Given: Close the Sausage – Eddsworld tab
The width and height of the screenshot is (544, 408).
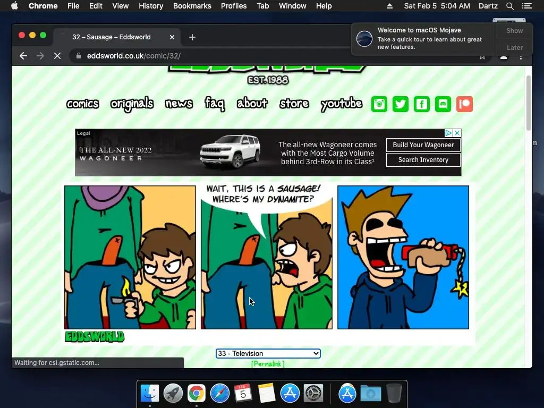Looking at the screenshot, I should (172, 37).
